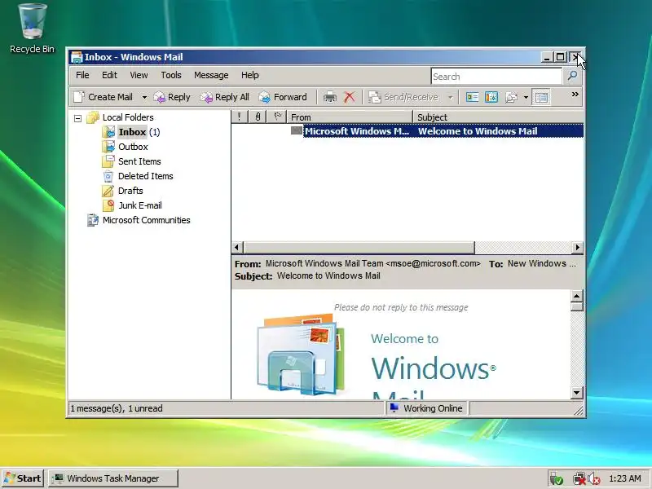652x489 pixels.
Task: Sort by the Priority column header
Action: click(x=239, y=117)
